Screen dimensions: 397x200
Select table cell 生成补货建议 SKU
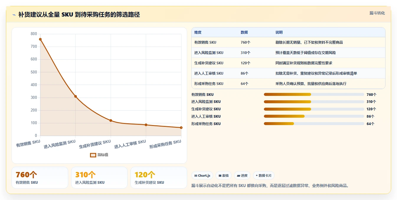[x=209, y=63]
